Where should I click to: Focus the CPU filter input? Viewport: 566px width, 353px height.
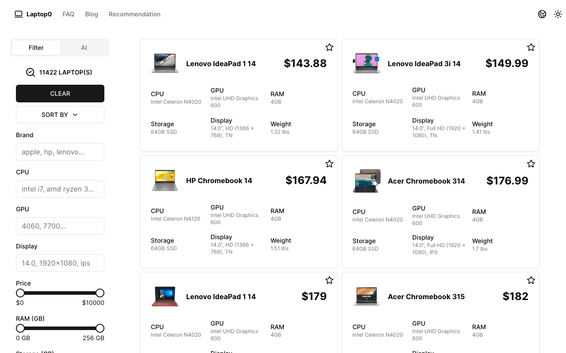tap(60, 189)
